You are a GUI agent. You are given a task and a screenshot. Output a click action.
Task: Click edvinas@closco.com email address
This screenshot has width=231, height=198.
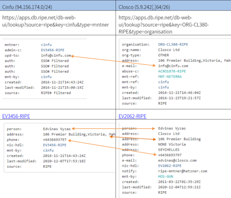(x=177, y=161)
